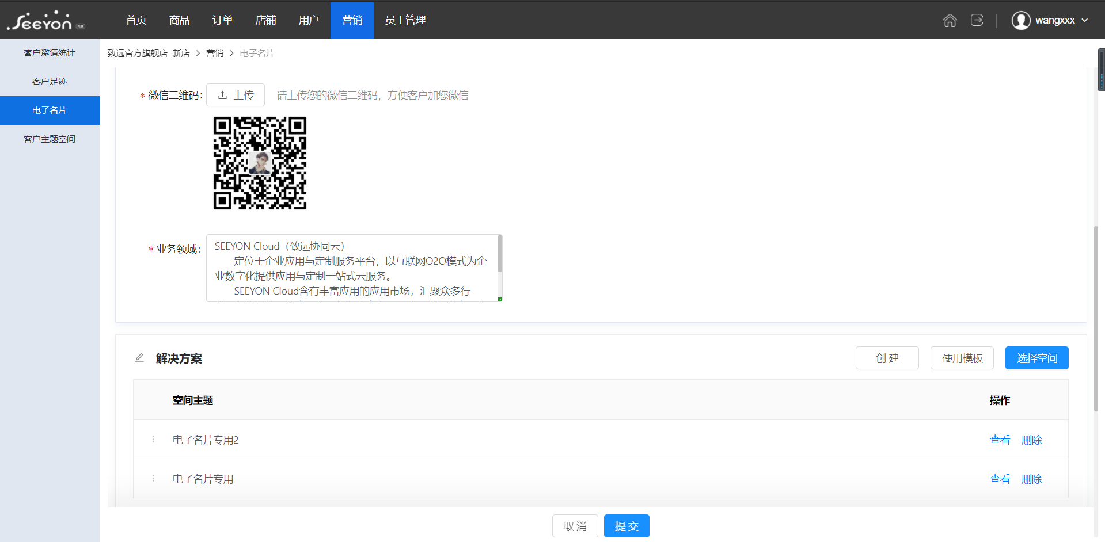Viewport: 1105px width, 542px height.
Task: Click drag handle for 电子名片专用 row
Action: pyautogui.click(x=153, y=479)
